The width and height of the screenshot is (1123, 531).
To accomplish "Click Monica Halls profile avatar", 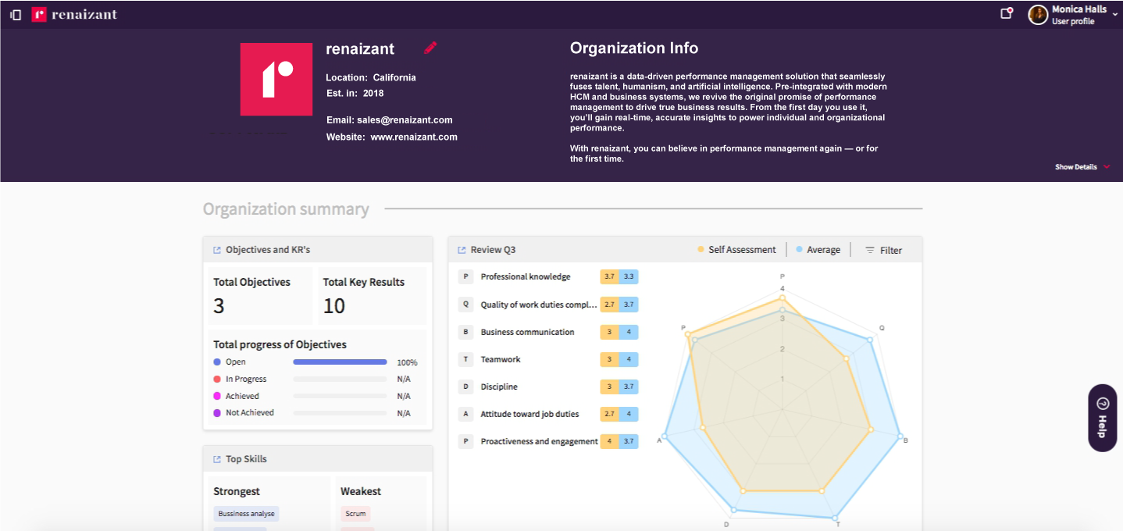I will [1038, 14].
